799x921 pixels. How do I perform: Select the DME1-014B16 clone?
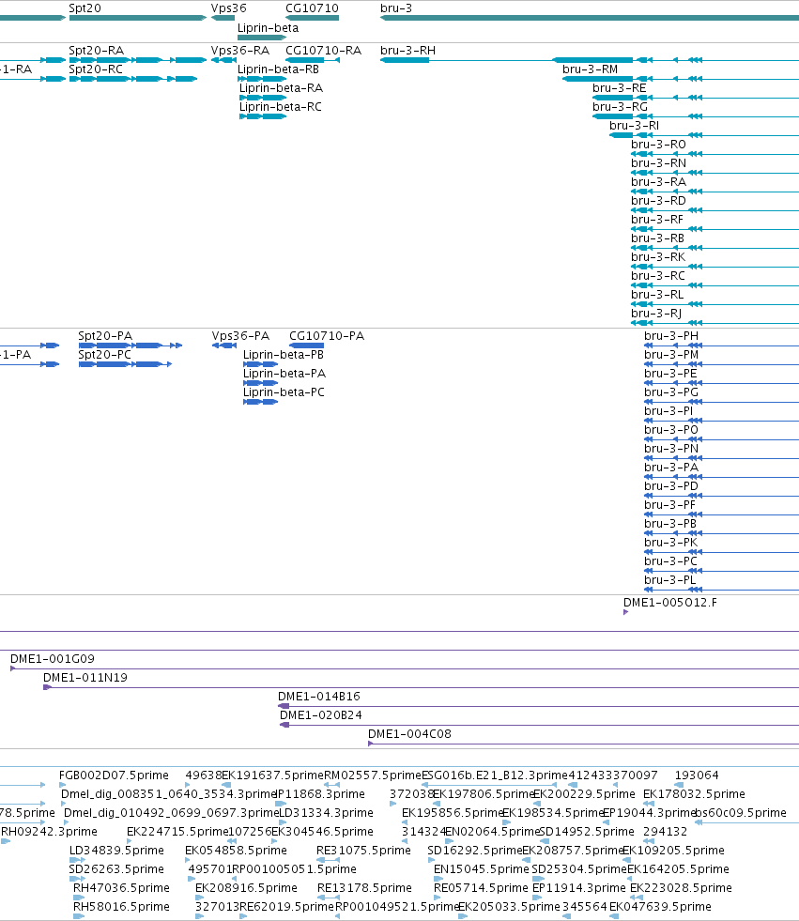tap(538, 706)
